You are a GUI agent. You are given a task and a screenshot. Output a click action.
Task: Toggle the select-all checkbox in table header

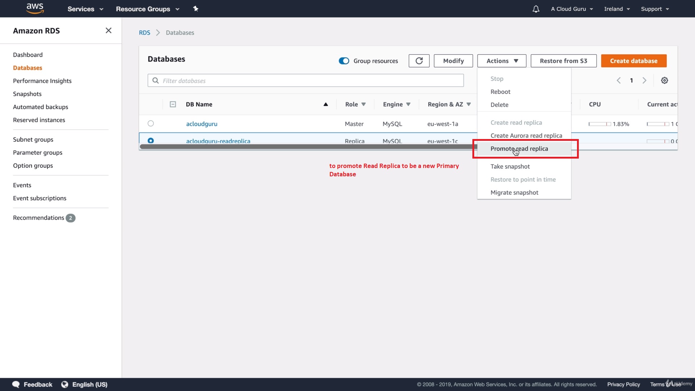coord(173,104)
